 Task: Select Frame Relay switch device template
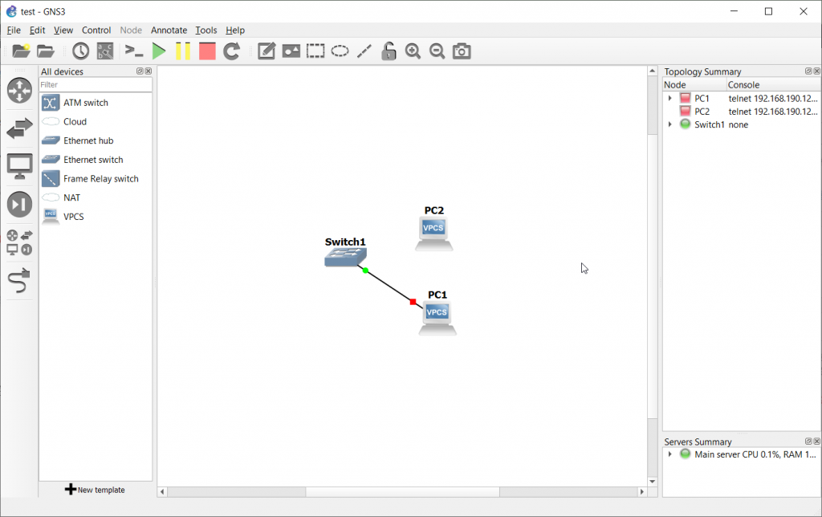(x=96, y=179)
